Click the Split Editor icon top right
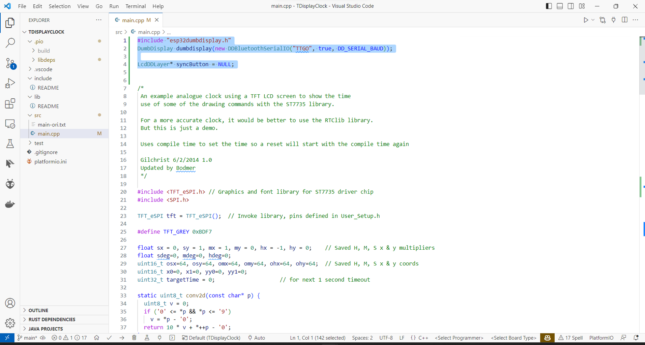645x345 pixels. [x=625, y=20]
